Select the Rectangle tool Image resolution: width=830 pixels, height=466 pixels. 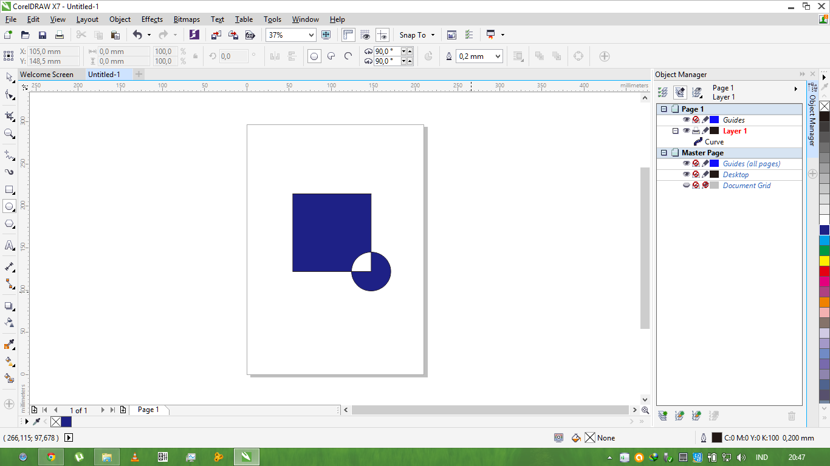coord(9,188)
